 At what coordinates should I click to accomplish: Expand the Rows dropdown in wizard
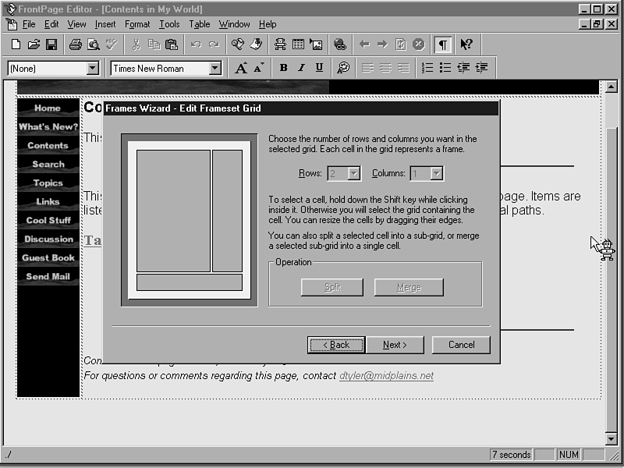(x=354, y=173)
